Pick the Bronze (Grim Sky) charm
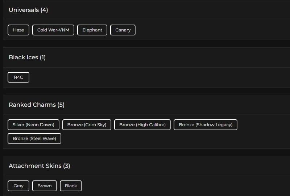 tap(87, 125)
